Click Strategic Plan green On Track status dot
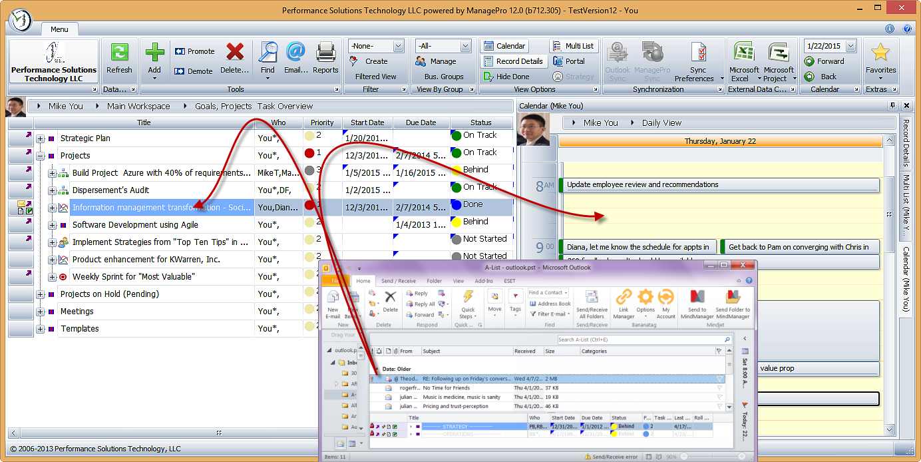Screen dimensions: 921x462 [x=456, y=136]
